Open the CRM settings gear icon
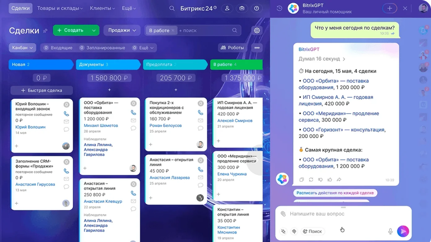 coord(257,31)
